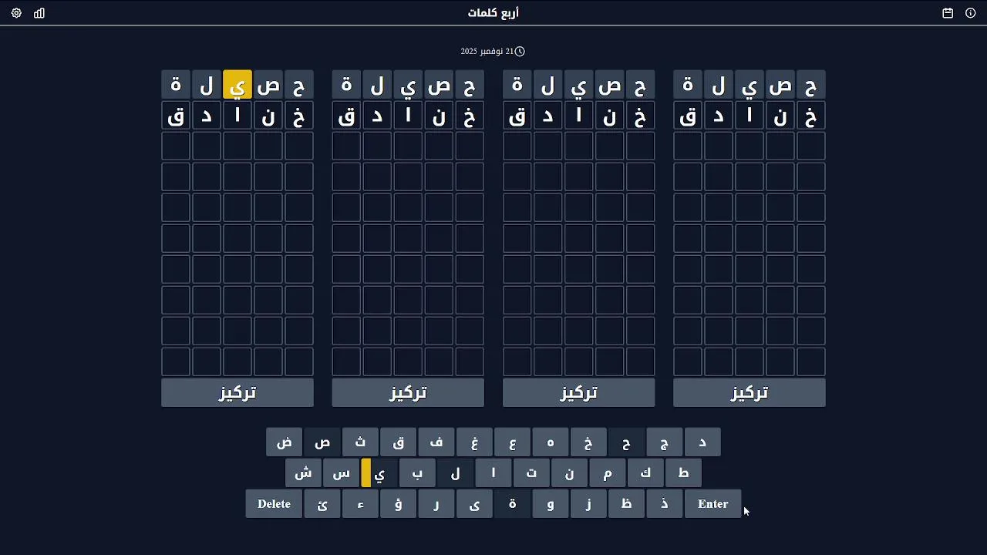Image resolution: width=987 pixels, height=555 pixels.
Task: Tap the ا key on the keyboard
Action: coord(493,473)
